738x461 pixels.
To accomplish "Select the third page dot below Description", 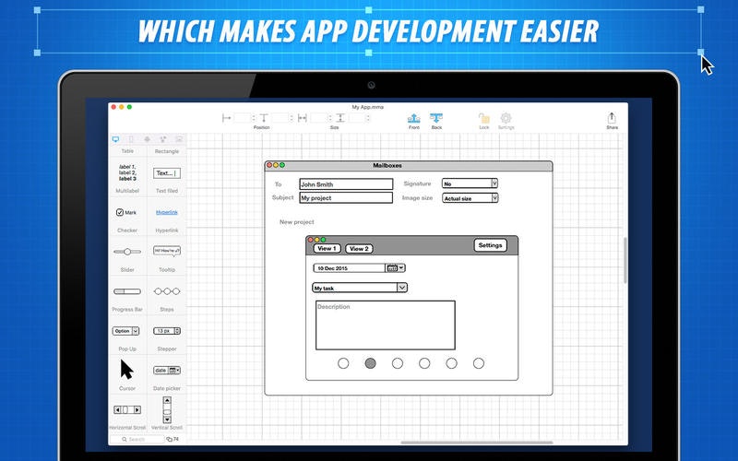I will [x=398, y=363].
